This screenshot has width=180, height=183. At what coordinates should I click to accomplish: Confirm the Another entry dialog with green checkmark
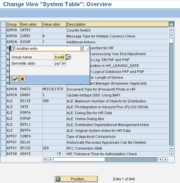15,79
